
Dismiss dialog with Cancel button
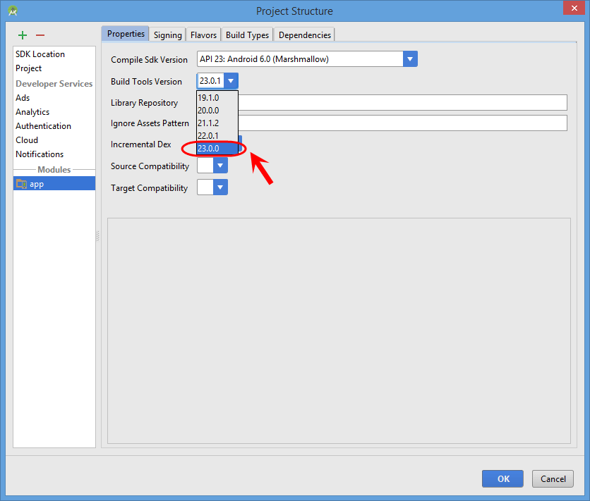click(x=553, y=478)
